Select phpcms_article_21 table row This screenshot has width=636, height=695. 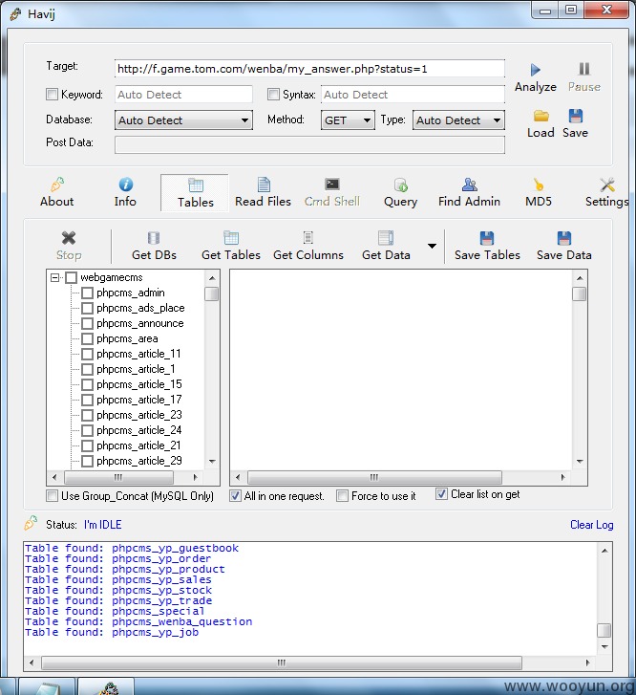[138, 445]
